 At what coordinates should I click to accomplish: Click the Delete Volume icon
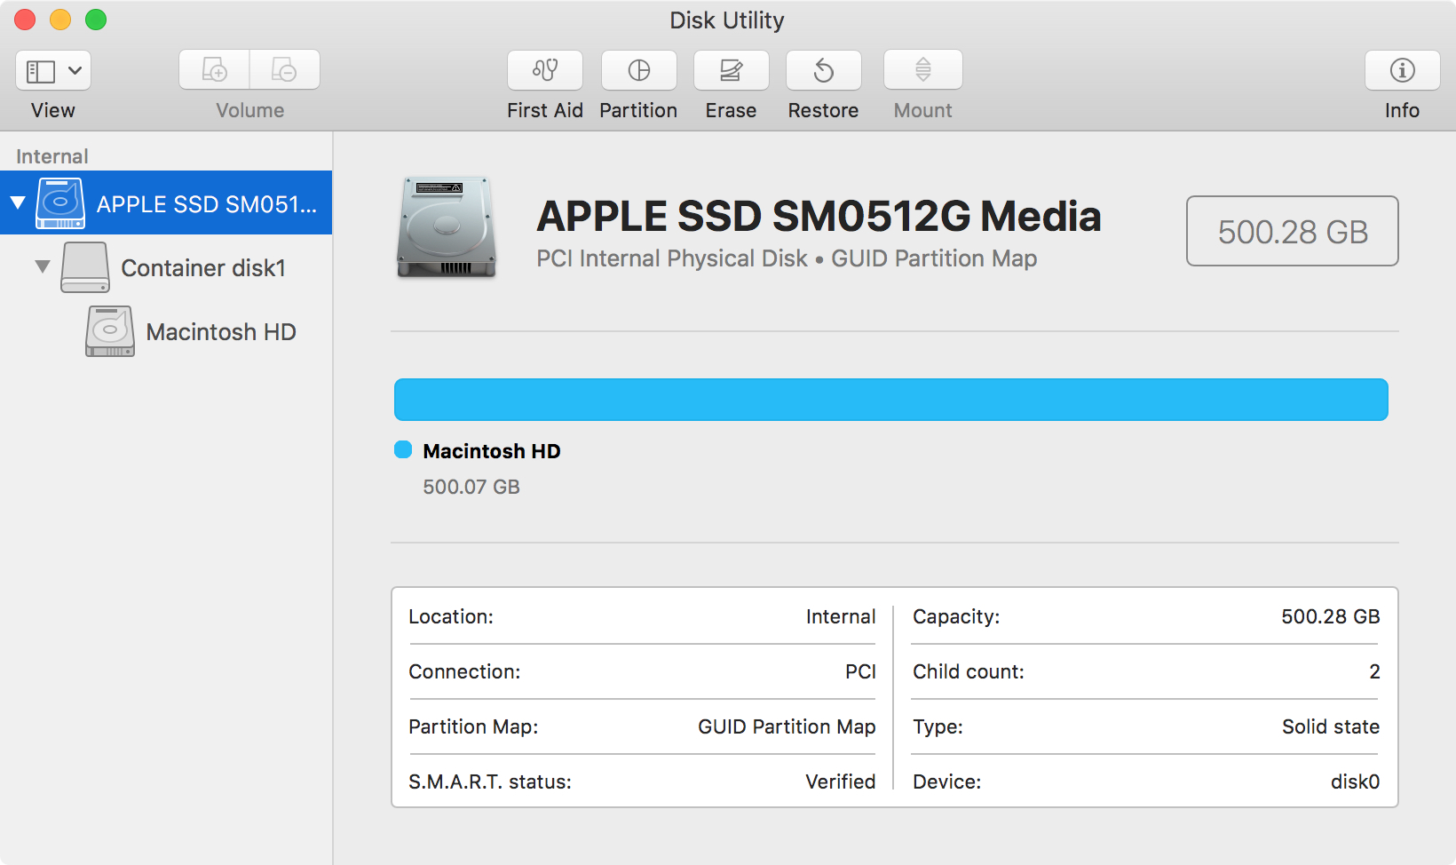[x=285, y=69]
